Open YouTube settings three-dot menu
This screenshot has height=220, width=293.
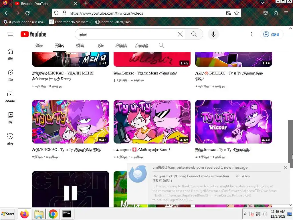[x=252, y=34]
